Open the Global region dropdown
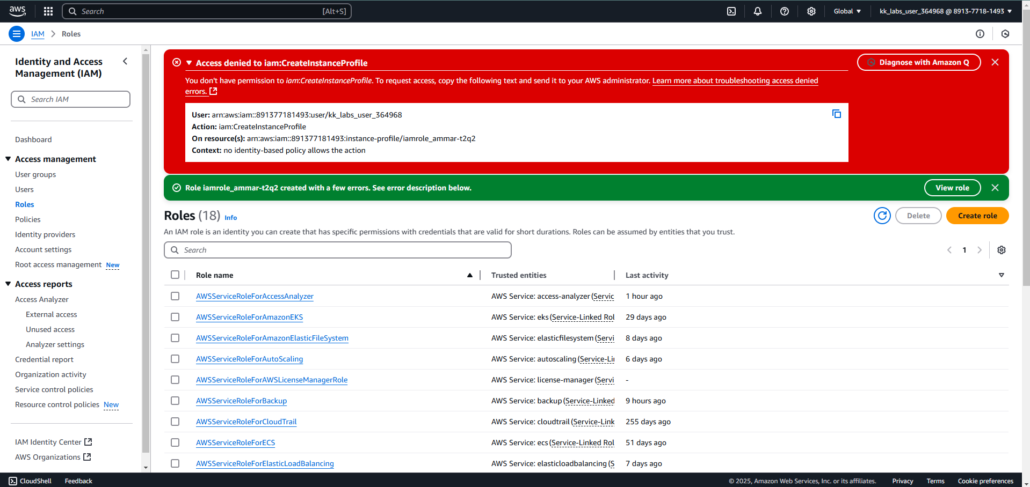 (847, 11)
